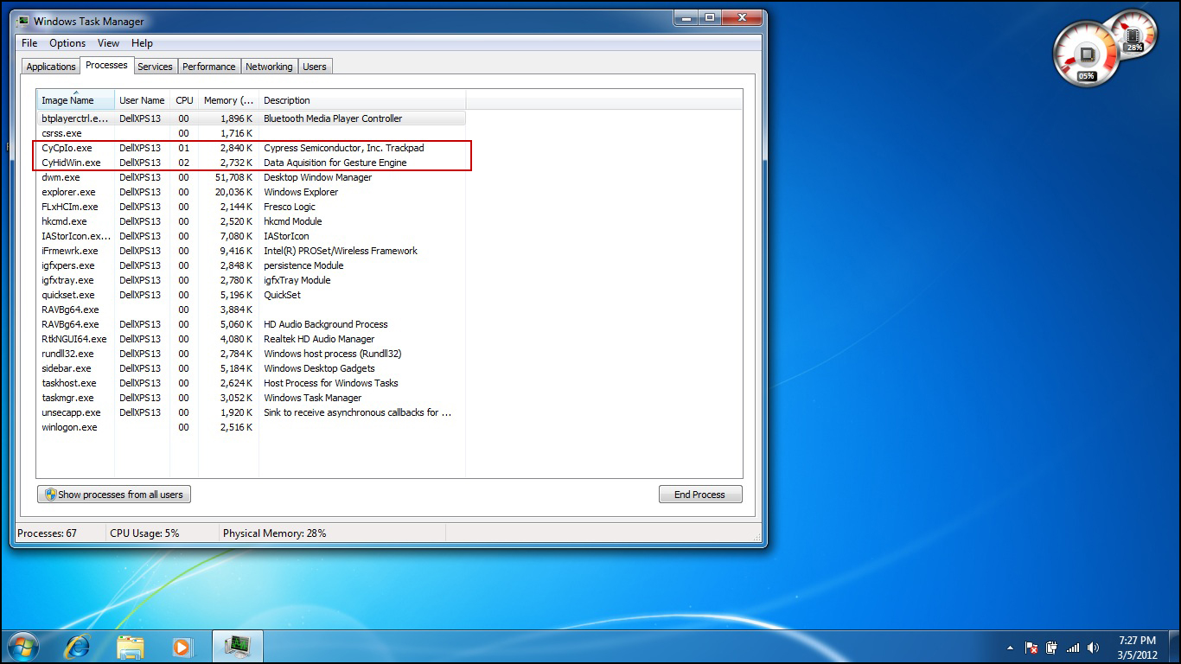Select the igfxpers.exe process
This screenshot has height=664, width=1181.
pos(252,265)
